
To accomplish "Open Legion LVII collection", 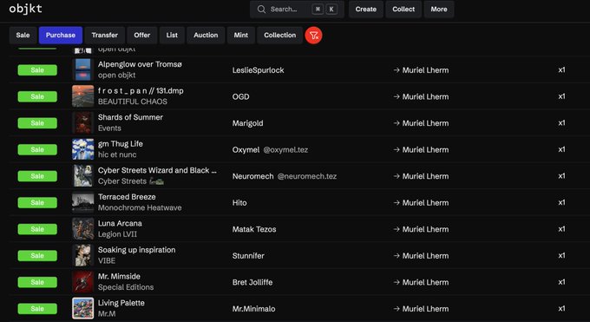I will click(117, 234).
